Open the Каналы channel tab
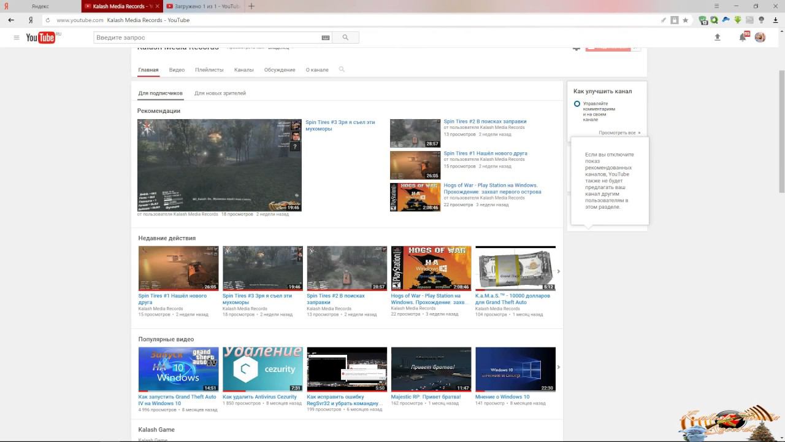785x442 pixels. point(244,70)
